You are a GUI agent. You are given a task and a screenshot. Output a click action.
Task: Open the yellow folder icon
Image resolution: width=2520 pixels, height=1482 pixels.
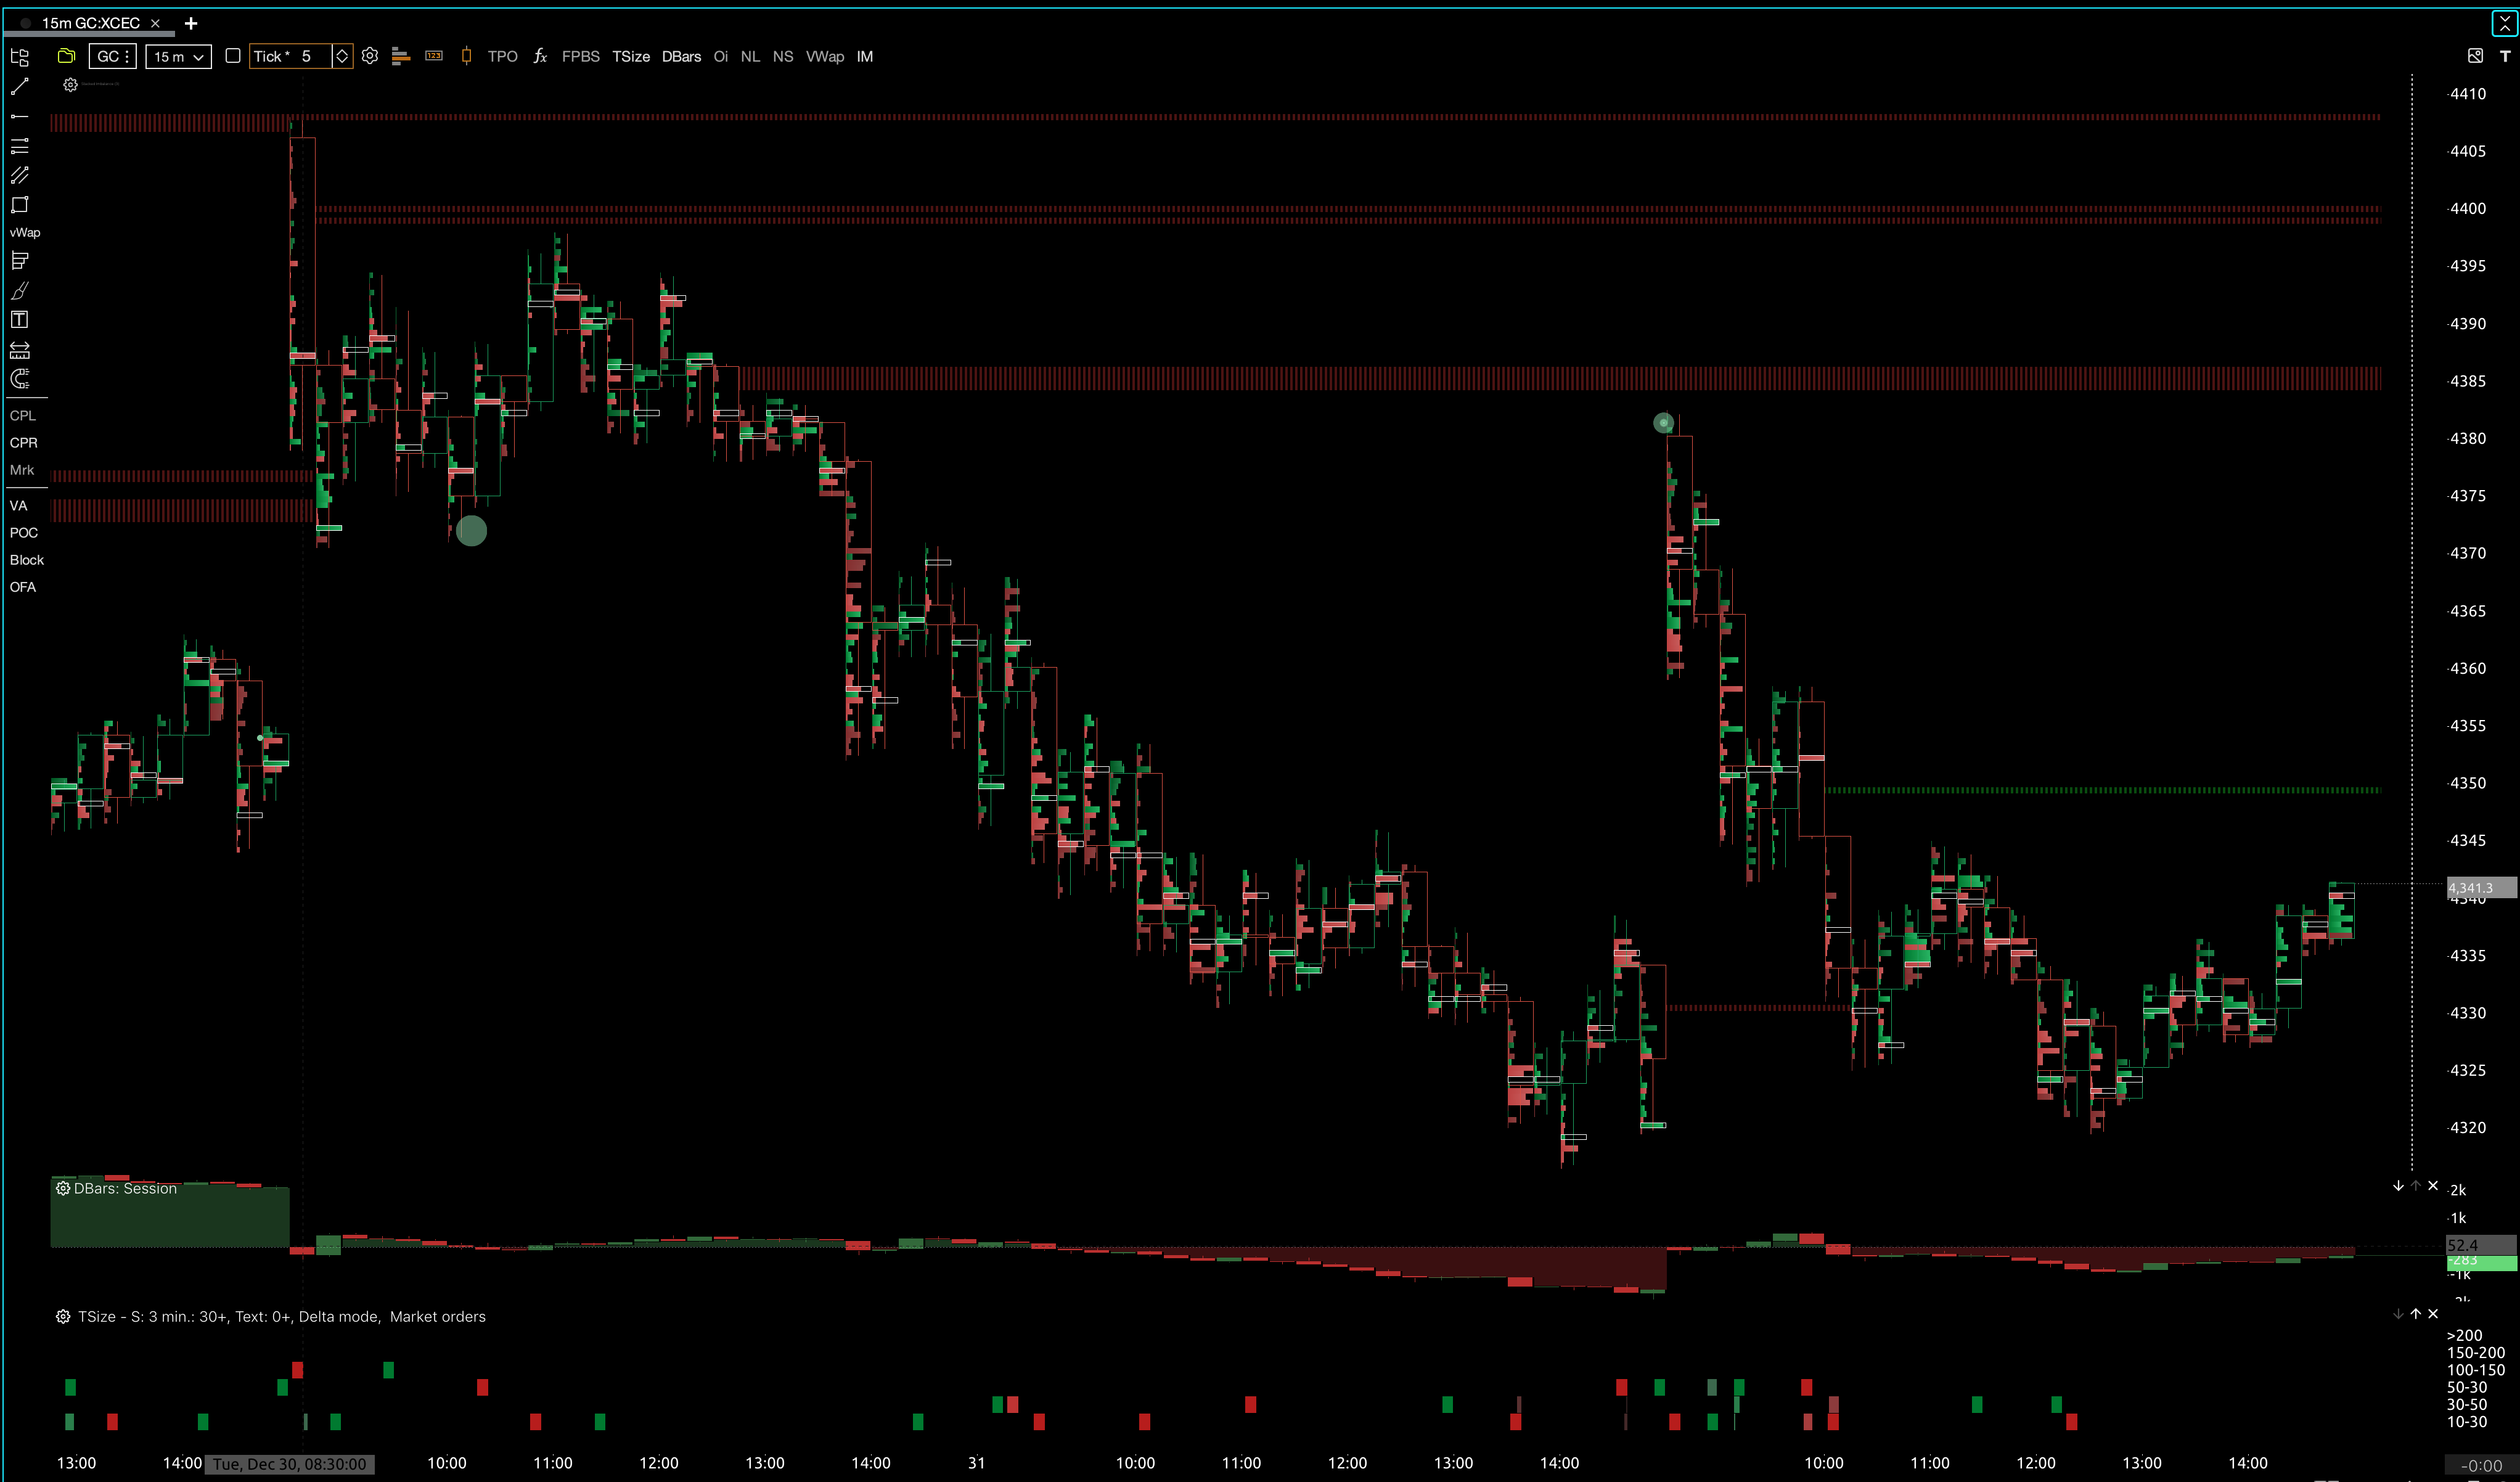(x=66, y=56)
